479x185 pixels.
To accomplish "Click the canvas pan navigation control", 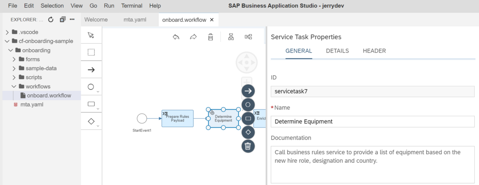I will pos(246,62).
